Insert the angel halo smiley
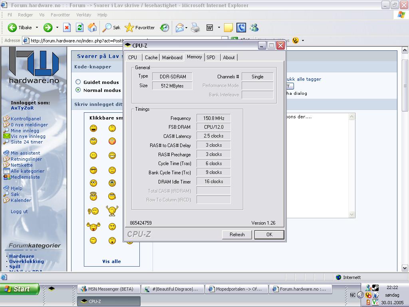The height and width of the screenshot is (307, 409). pos(93,196)
